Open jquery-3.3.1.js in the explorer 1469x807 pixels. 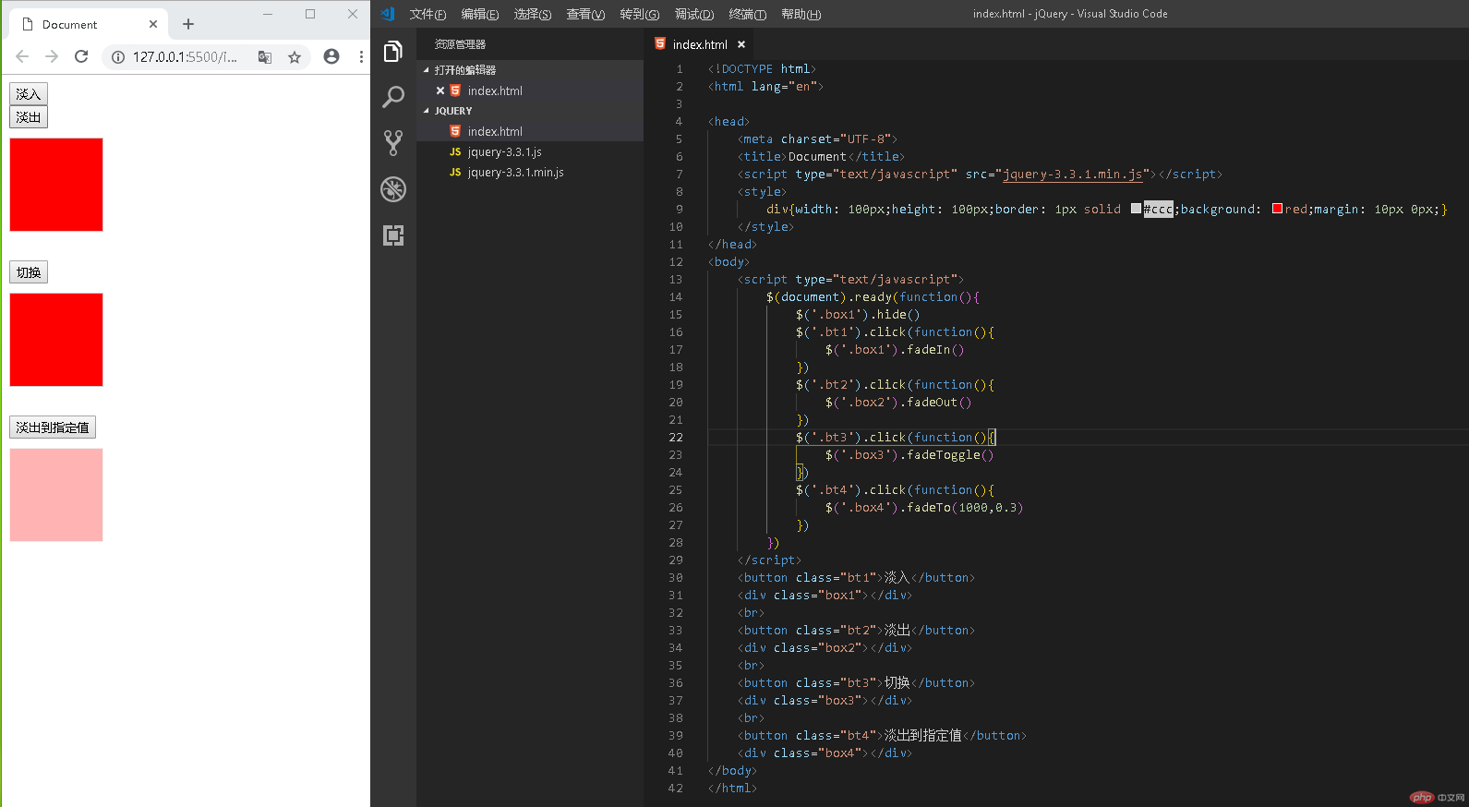pyautogui.click(x=530, y=151)
